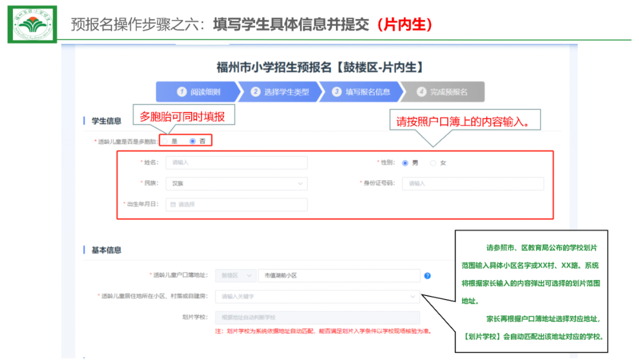Click the step 1 number circle icon
The width and height of the screenshot is (639, 360).
182,92
